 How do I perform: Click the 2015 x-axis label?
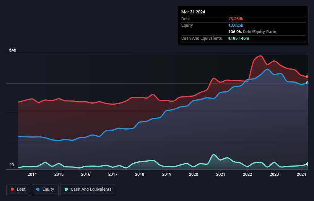[59, 174]
